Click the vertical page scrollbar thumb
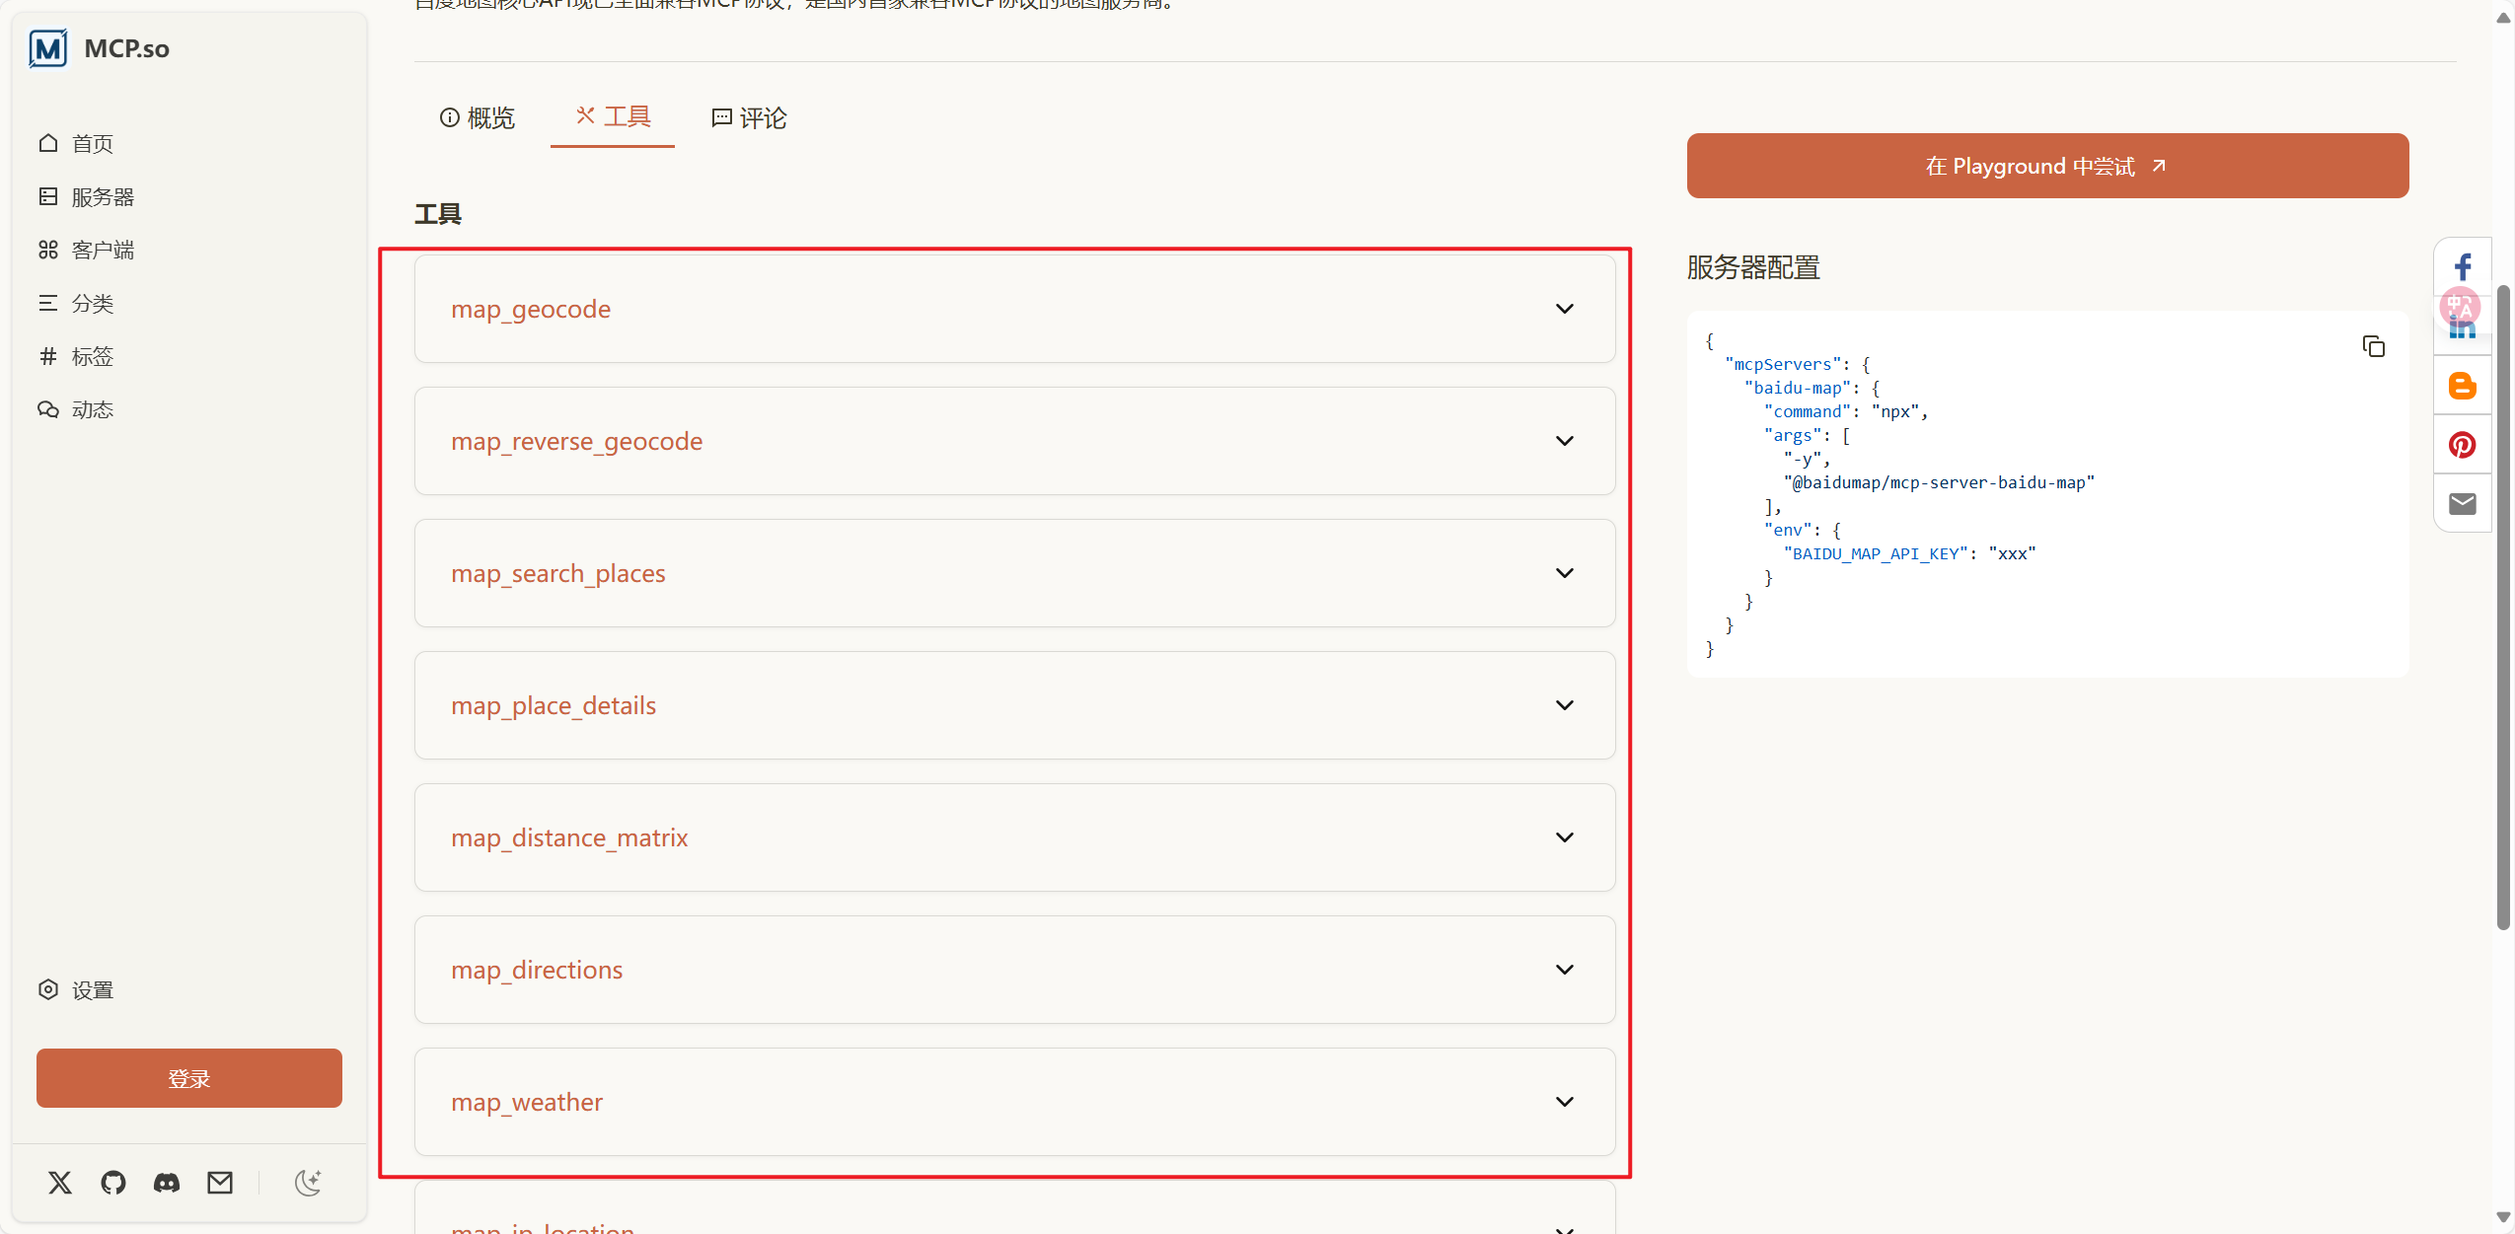Image resolution: width=2515 pixels, height=1234 pixels. click(2503, 607)
